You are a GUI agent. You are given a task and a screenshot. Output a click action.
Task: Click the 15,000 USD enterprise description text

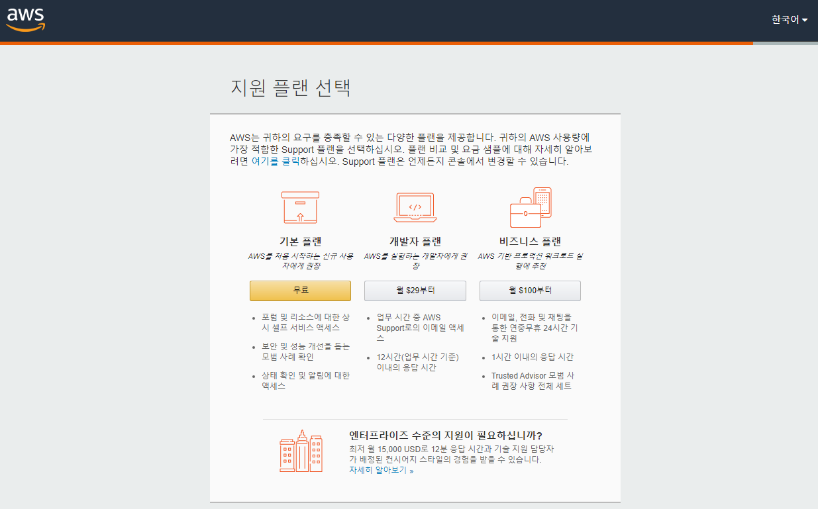[x=452, y=454]
